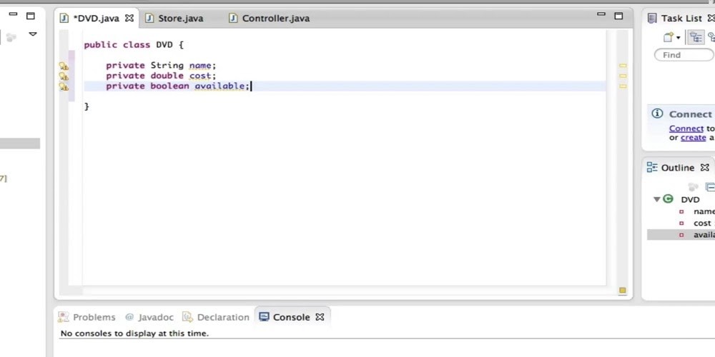Close the DVD.java editor tab
The width and height of the screenshot is (715, 357).
point(129,19)
